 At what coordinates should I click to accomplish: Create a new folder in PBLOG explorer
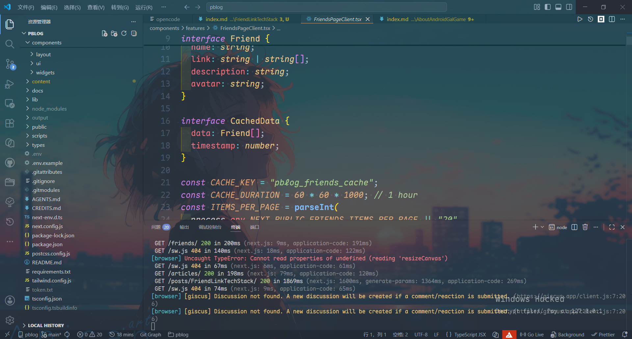tap(114, 33)
